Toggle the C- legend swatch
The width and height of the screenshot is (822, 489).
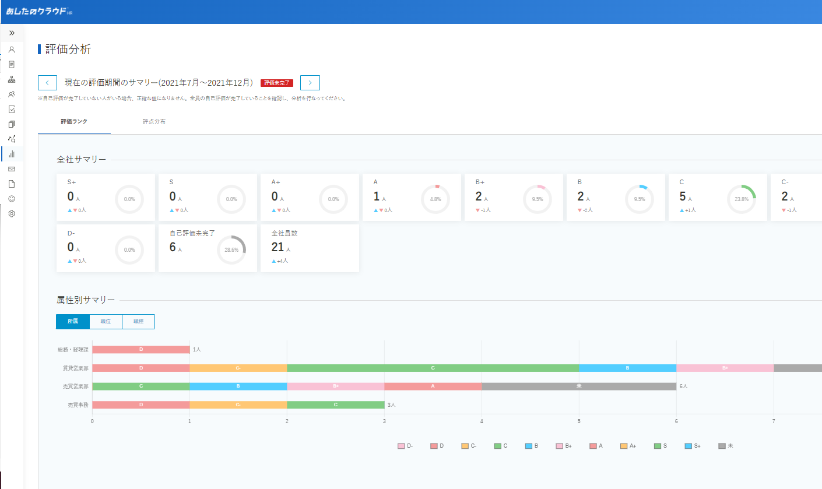pos(465,446)
